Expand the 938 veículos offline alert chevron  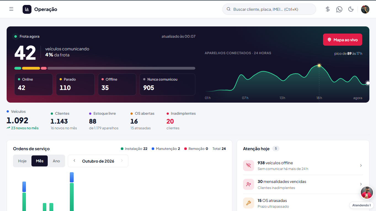tap(361, 166)
